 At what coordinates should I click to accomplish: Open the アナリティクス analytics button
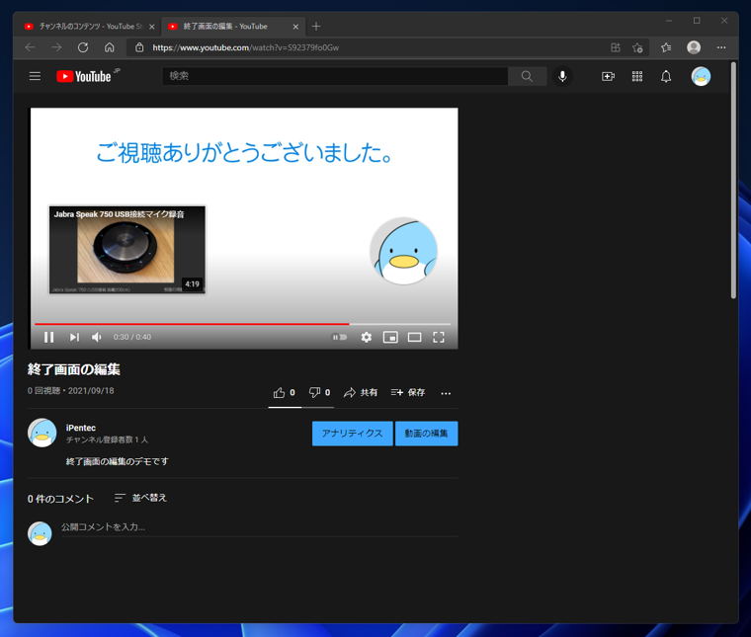tap(352, 434)
